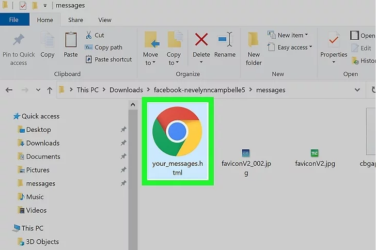Open Properties dropdown arrow
This screenshot has width=376, height=250.
tap(334, 62)
